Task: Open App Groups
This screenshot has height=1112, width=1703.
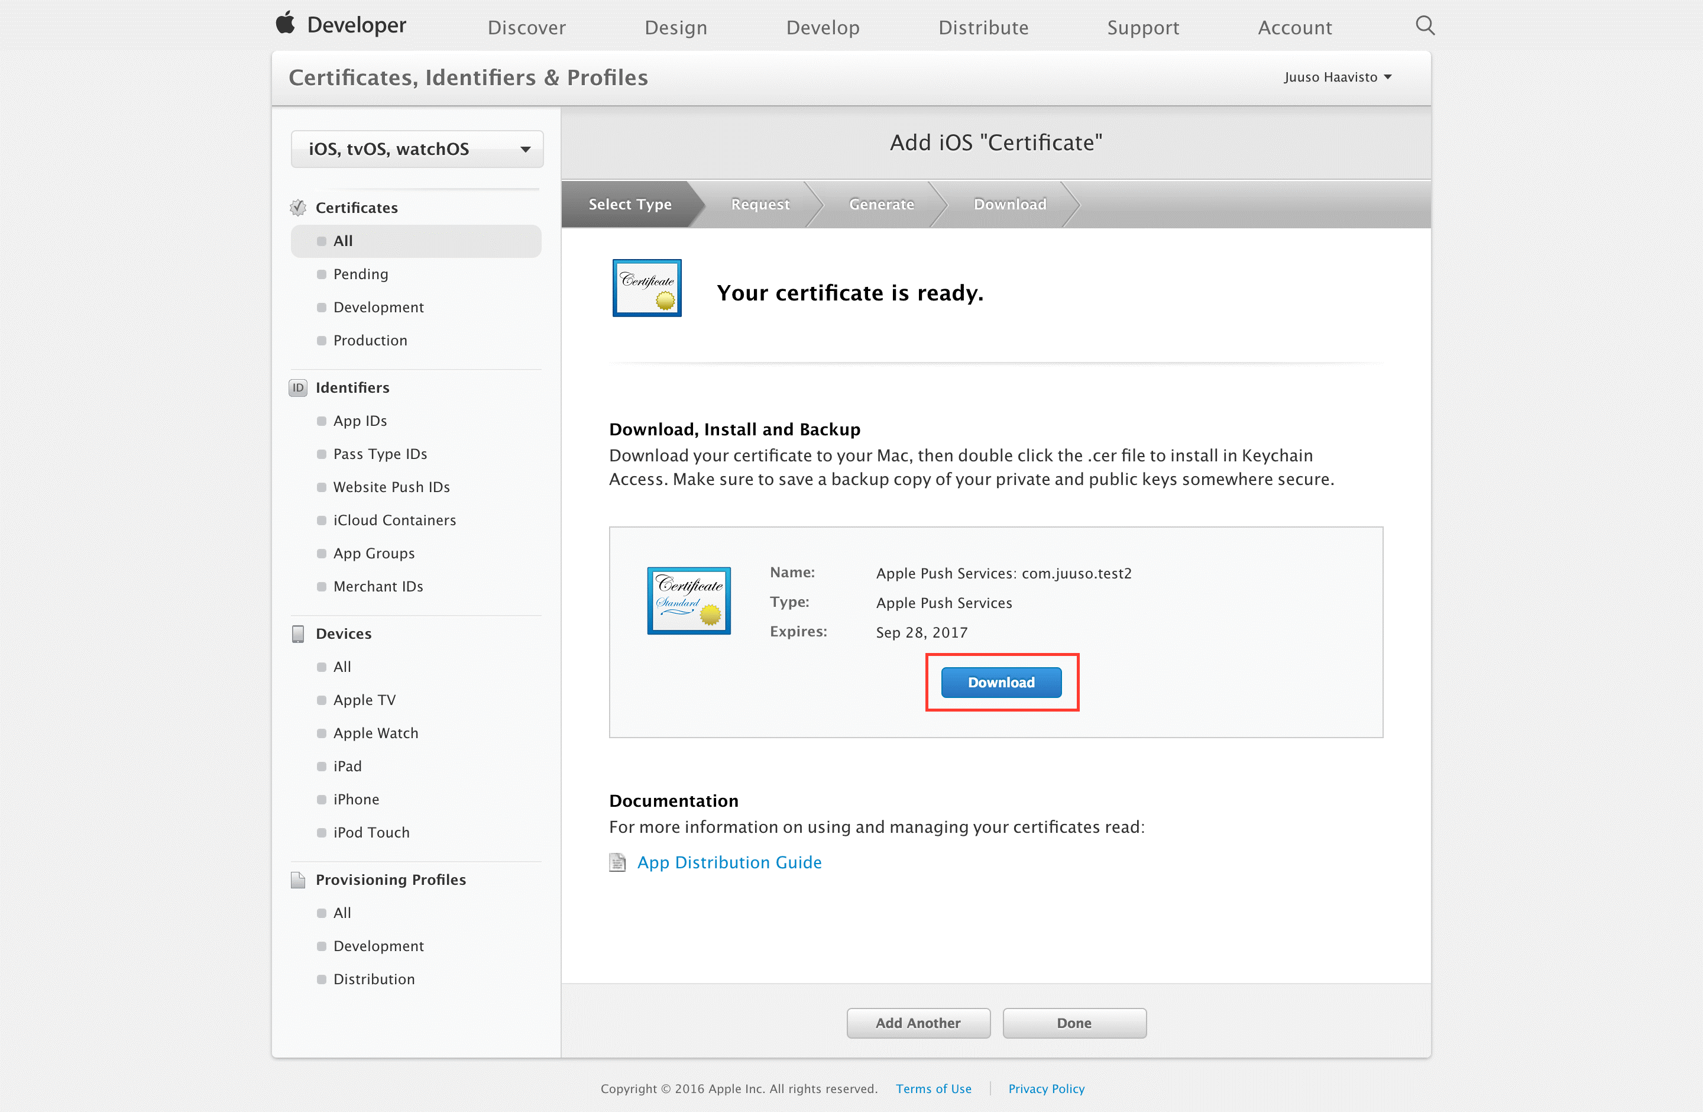Action: click(x=374, y=553)
